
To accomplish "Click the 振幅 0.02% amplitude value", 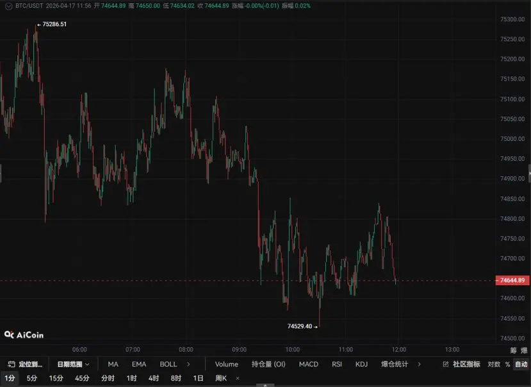I will pyautogui.click(x=296, y=6).
